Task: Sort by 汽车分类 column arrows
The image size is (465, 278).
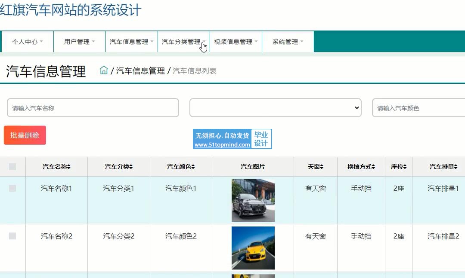Action: pos(131,167)
